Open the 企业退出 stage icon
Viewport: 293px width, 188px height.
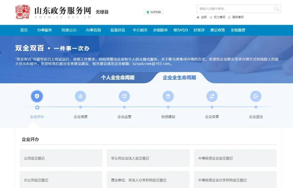[256, 96]
